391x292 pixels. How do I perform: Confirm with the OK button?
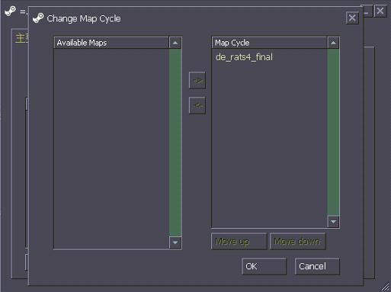pos(264,266)
